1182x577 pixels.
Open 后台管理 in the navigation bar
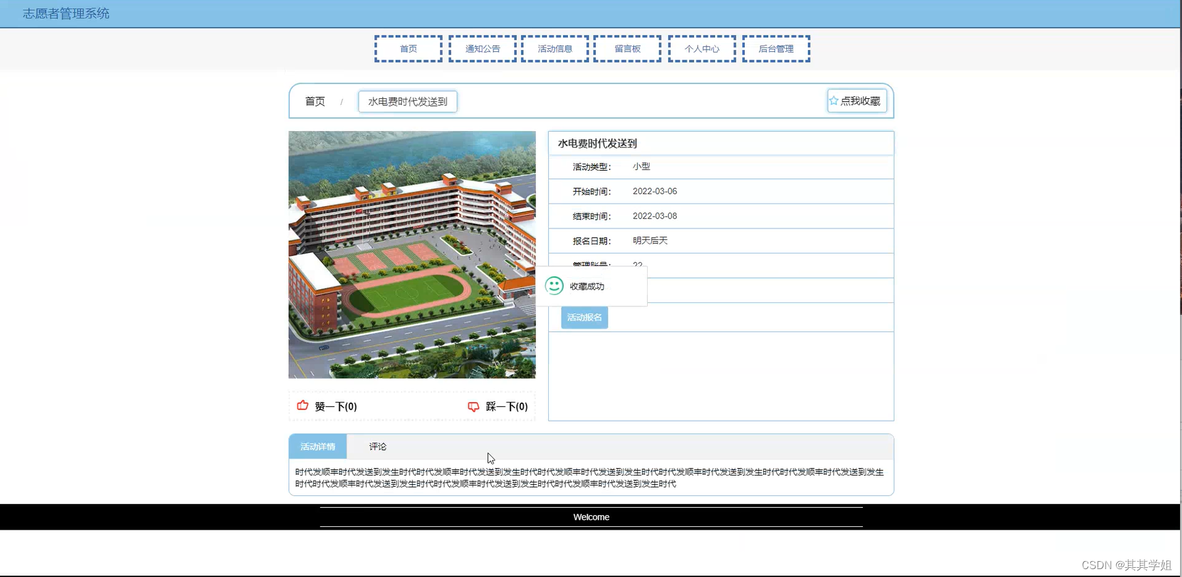point(776,49)
